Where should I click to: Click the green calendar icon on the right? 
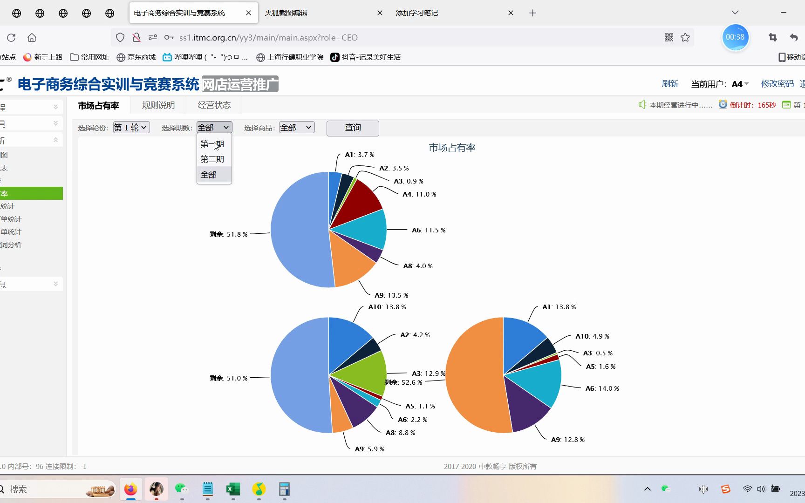point(787,105)
